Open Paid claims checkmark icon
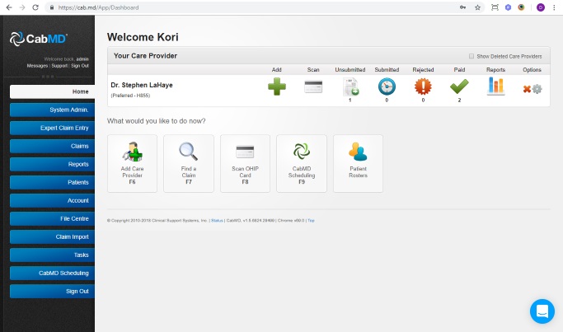 click(x=459, y=87)
